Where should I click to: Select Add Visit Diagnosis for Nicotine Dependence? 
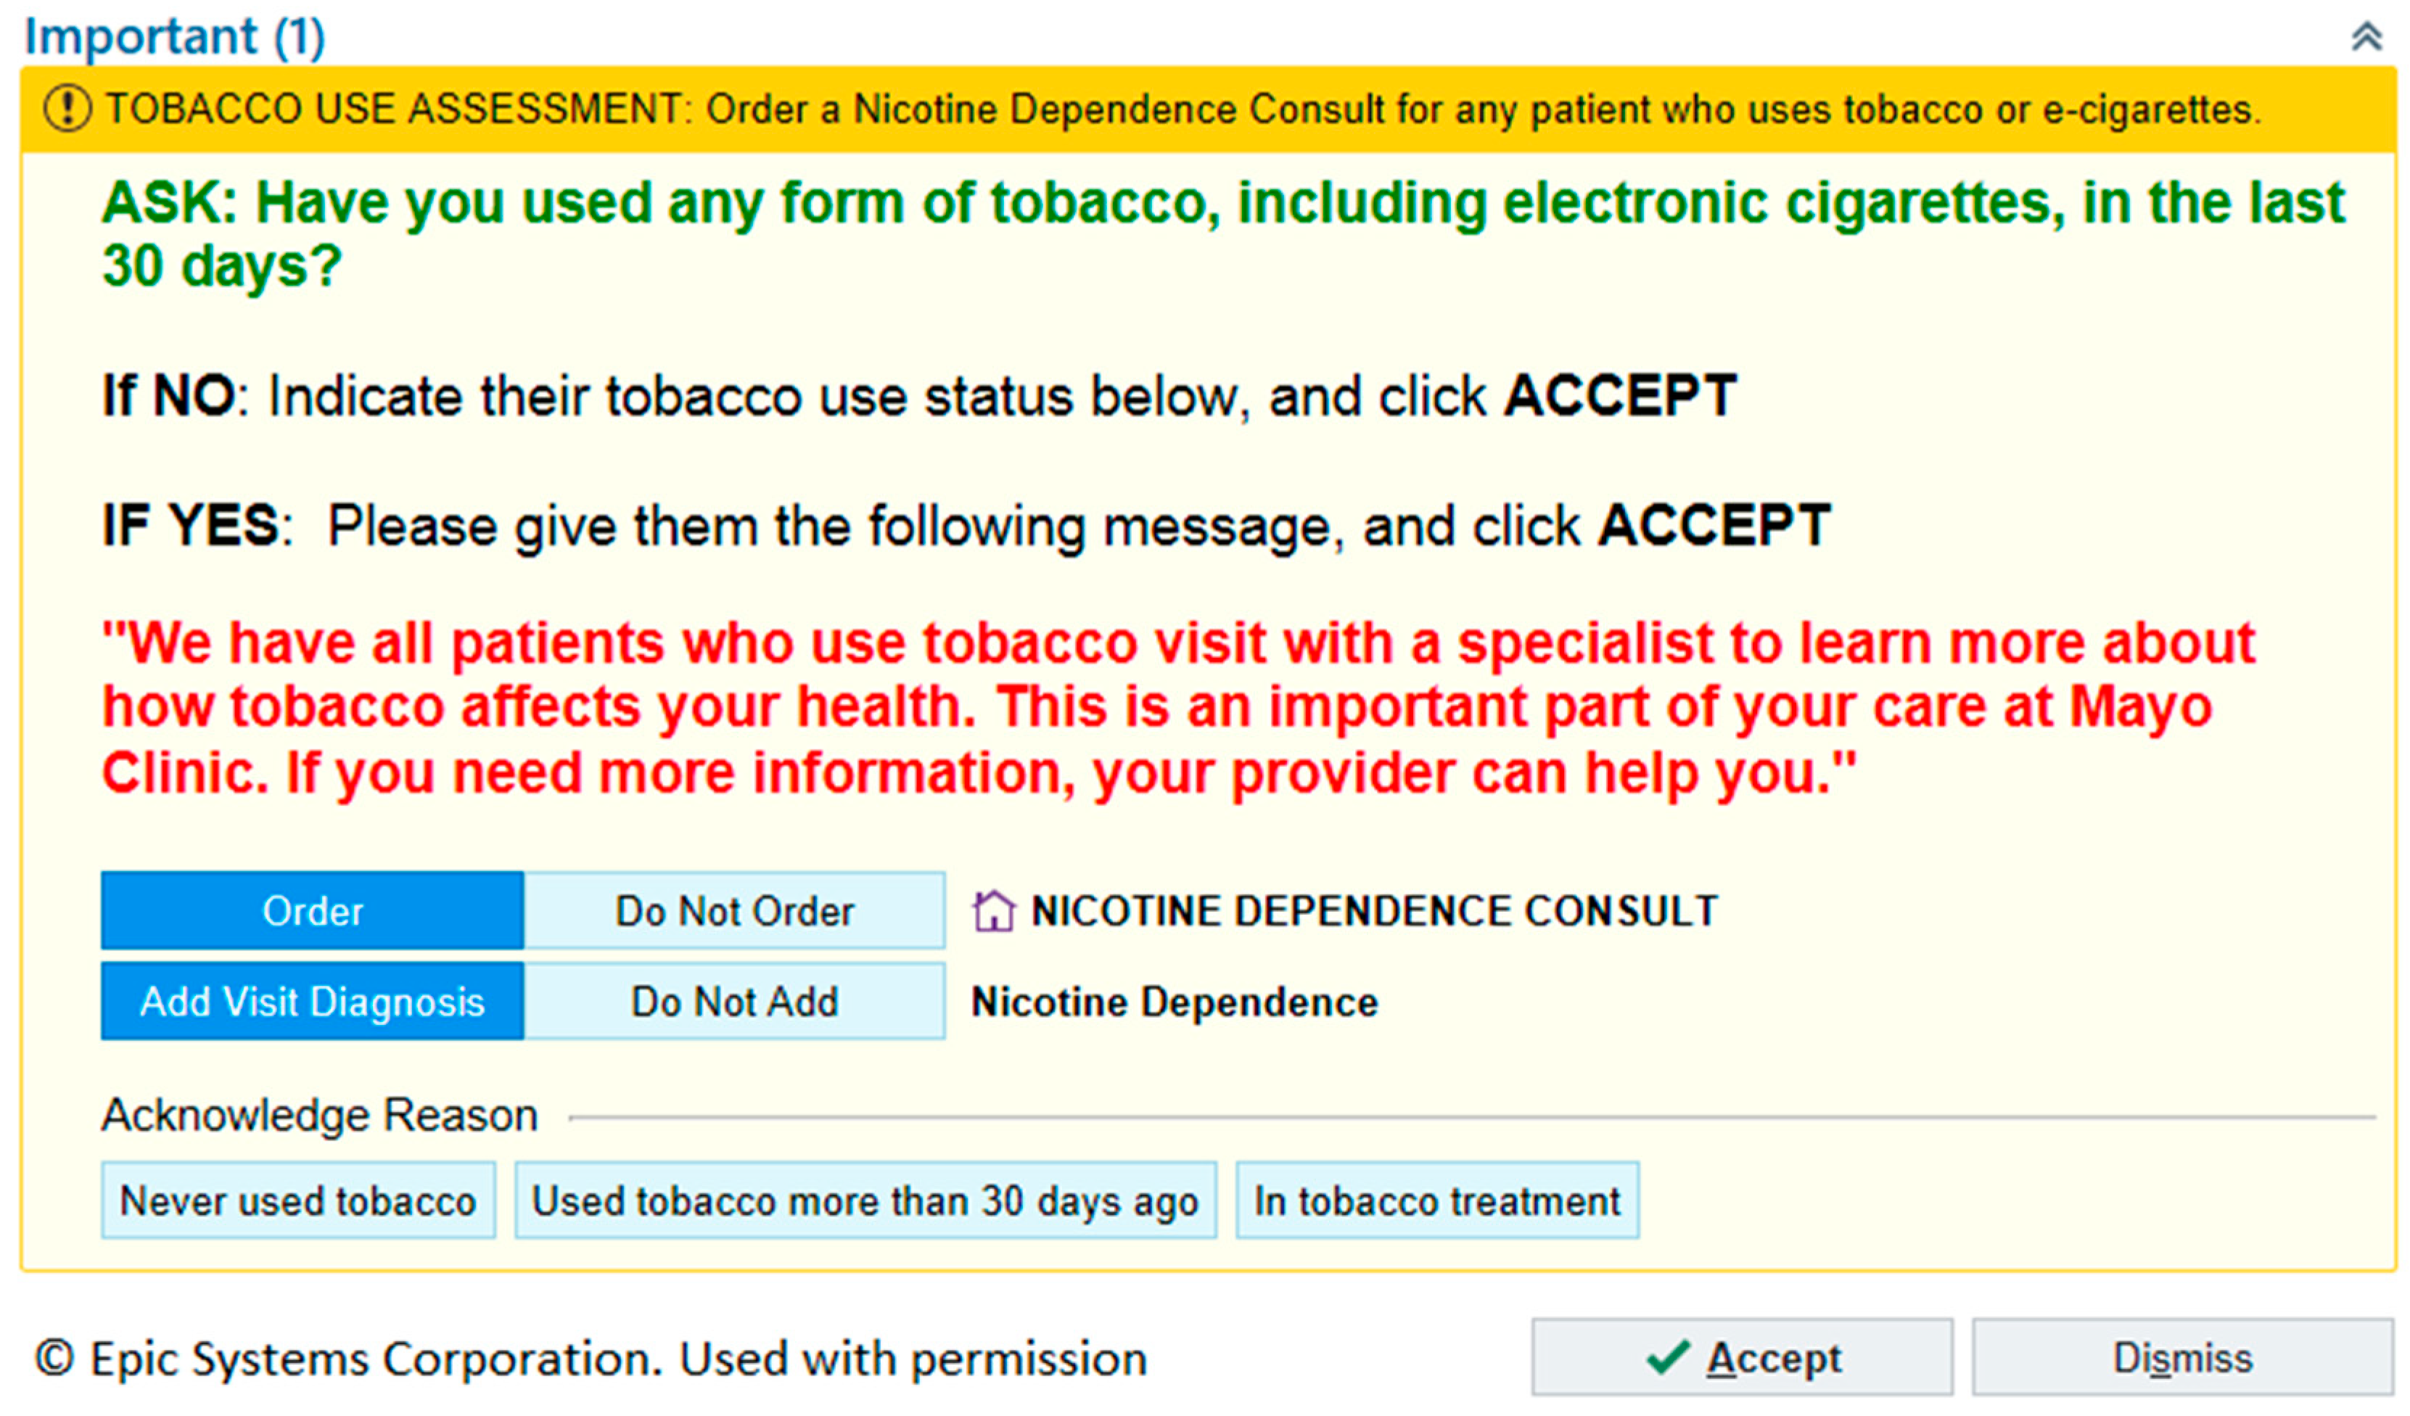[312, 1002]
